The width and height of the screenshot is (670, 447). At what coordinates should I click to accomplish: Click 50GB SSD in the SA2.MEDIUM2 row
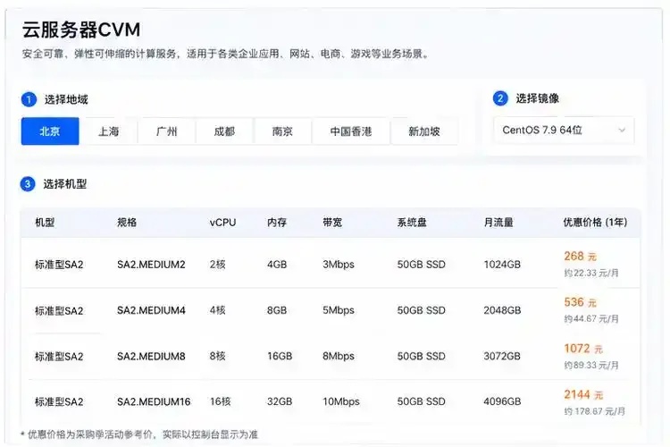[422, 265]
